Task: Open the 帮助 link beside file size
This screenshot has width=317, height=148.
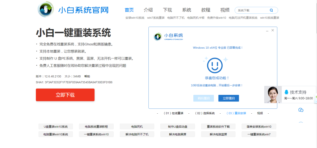Action: 87,76
